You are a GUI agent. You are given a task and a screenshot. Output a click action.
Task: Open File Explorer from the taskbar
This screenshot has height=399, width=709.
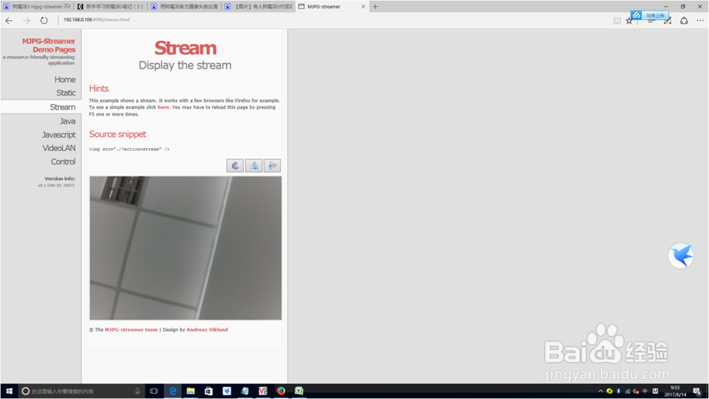tap(191, 391)
